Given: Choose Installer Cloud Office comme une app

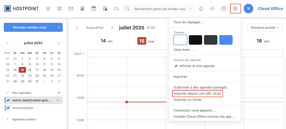Looking at the screenshot, I should [x=204, y=116].
